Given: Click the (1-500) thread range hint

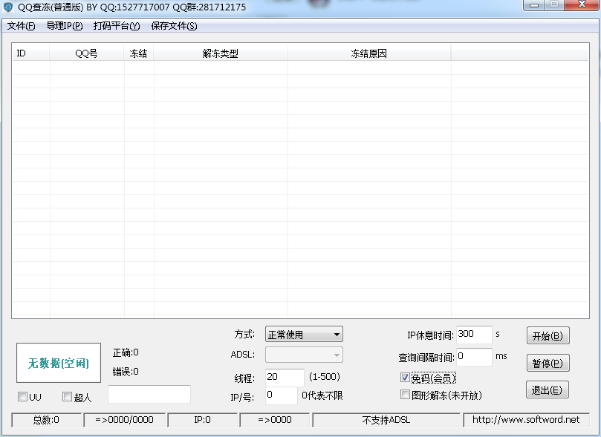Looking at the screenshot, I should tap(325, 377).
